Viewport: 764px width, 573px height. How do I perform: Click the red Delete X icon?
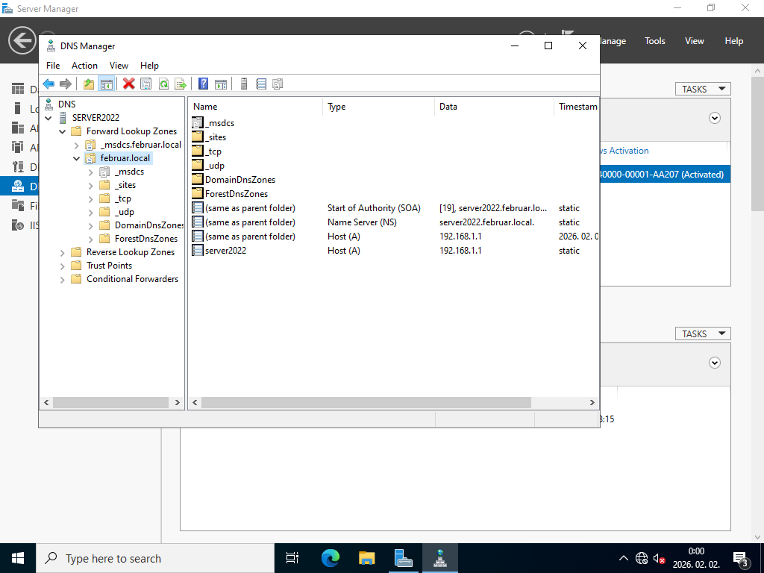coord(129,84)
